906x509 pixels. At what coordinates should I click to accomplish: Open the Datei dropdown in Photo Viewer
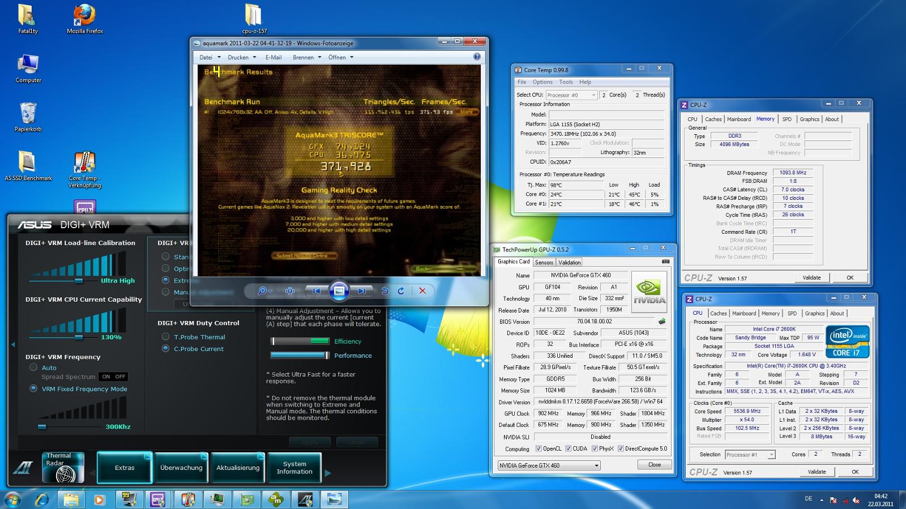click(210, 57)
